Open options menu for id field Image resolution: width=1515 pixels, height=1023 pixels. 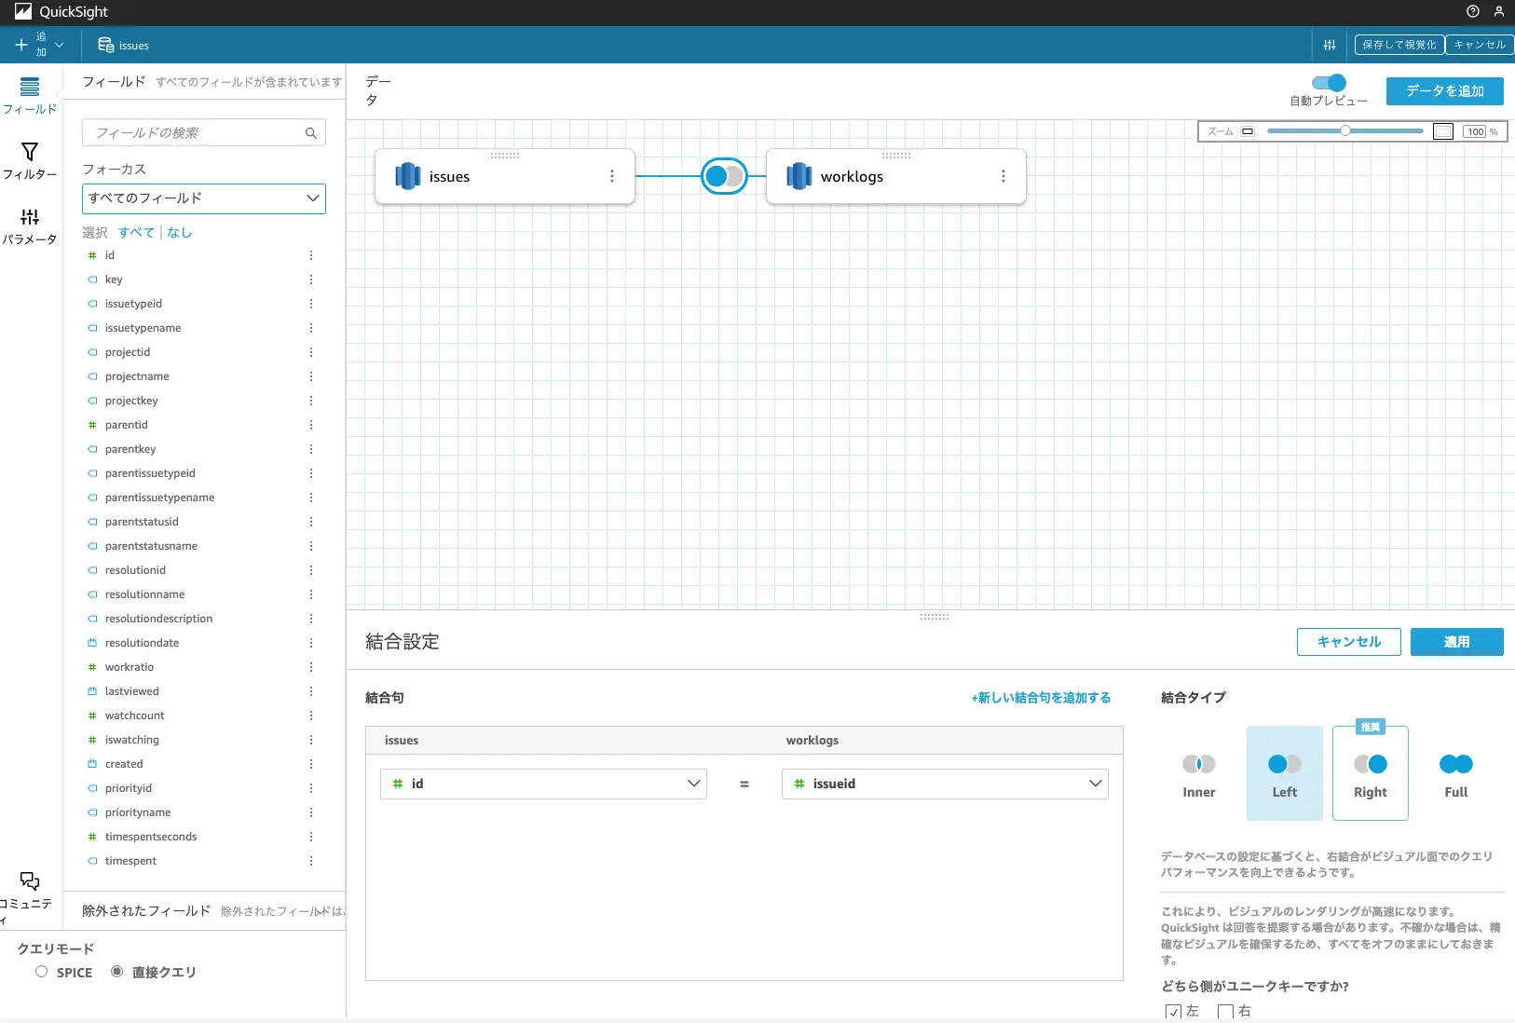click(x=311, y=255)
